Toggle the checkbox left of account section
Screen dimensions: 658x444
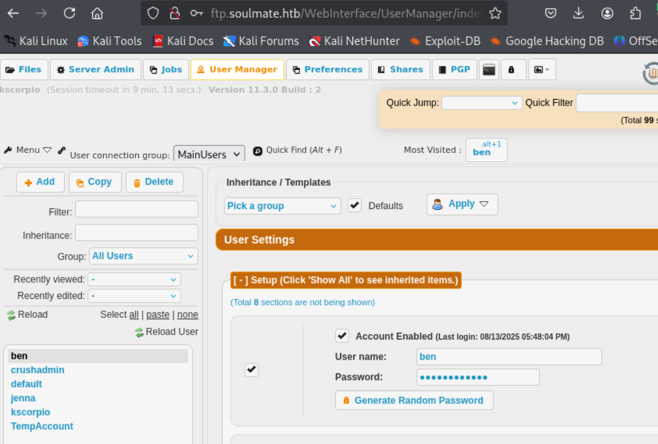tap(251, 370)
